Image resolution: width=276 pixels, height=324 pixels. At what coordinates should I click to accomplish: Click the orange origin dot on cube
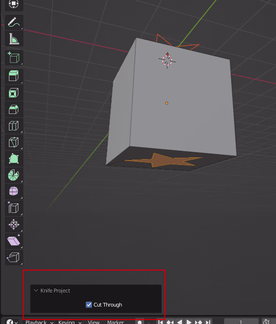[166, 103]
